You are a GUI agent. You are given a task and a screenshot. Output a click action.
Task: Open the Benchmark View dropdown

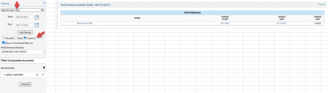tap(23, 10)
